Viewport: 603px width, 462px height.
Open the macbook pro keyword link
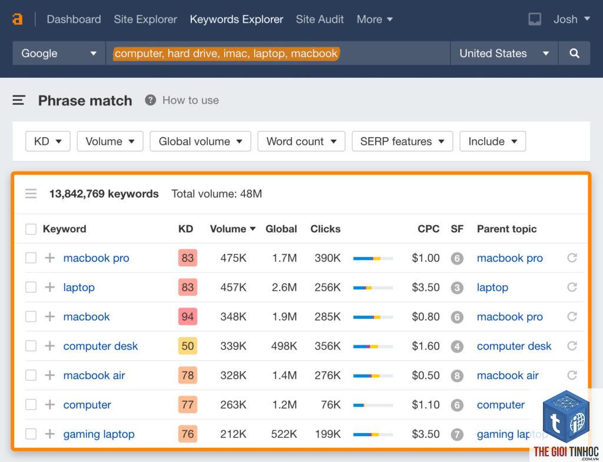pyautogui.click(x=96, y=258)
